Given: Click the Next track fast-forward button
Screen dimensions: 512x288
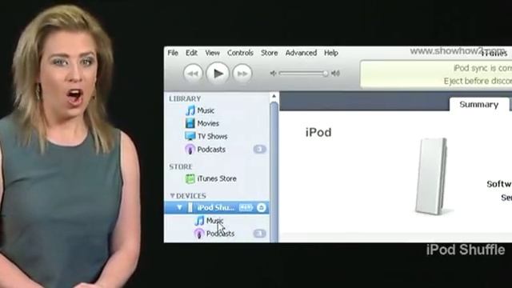Looking at the screenshot, I should tap(242, 74).
